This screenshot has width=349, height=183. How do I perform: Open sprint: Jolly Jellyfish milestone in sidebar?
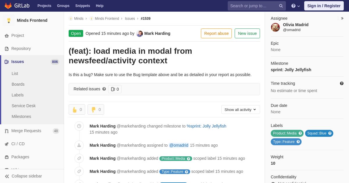click(x=291, y=70)
